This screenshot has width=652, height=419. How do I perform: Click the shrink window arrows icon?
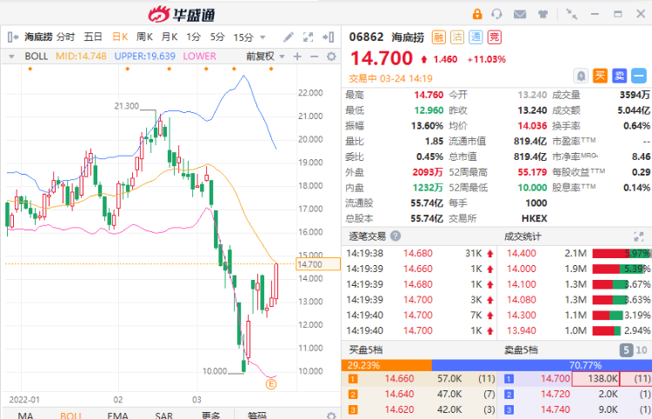point(572,14)
